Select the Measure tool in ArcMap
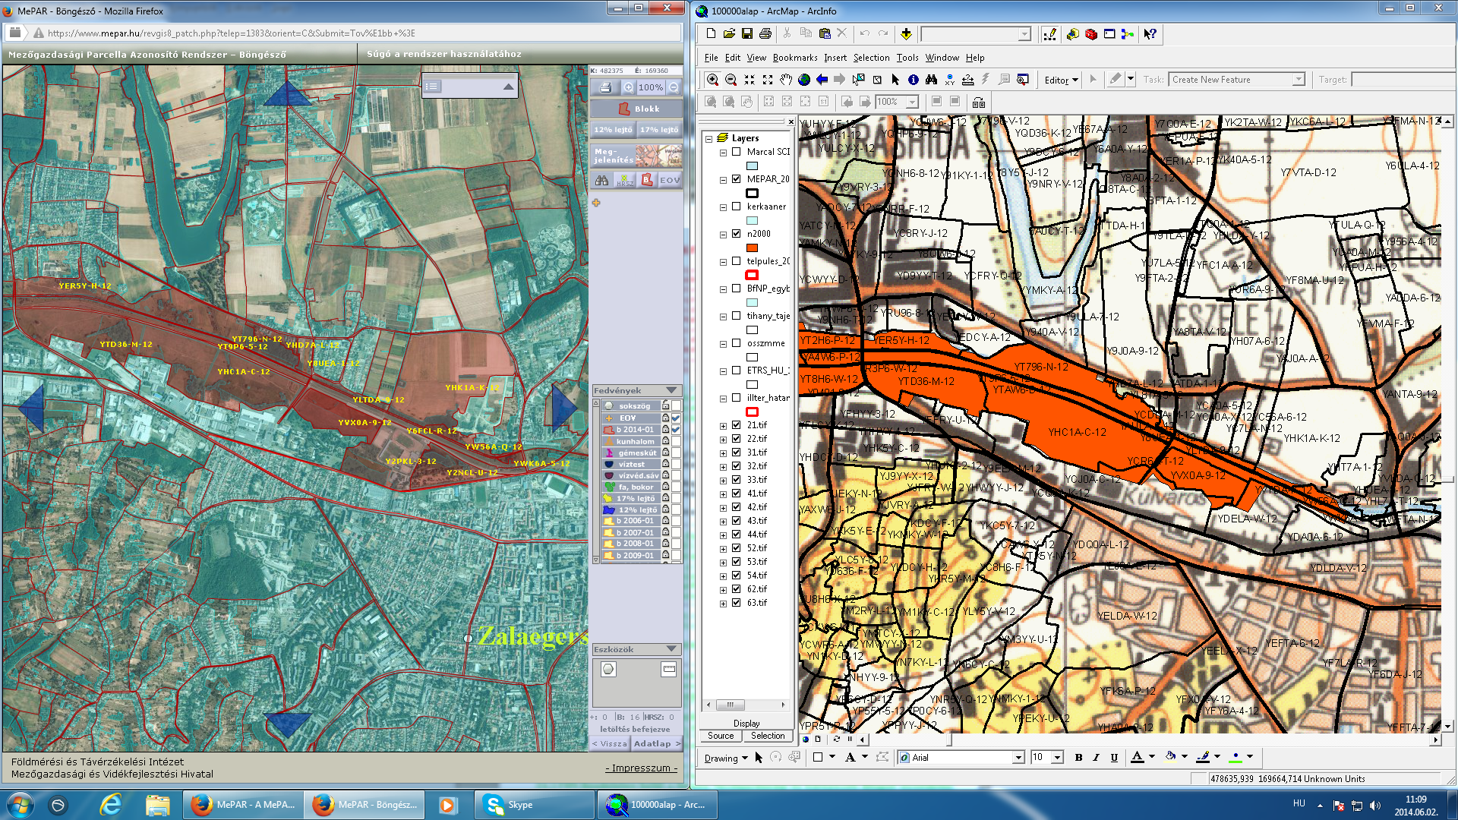1458x820 pixels. click(x=968, y=80)
